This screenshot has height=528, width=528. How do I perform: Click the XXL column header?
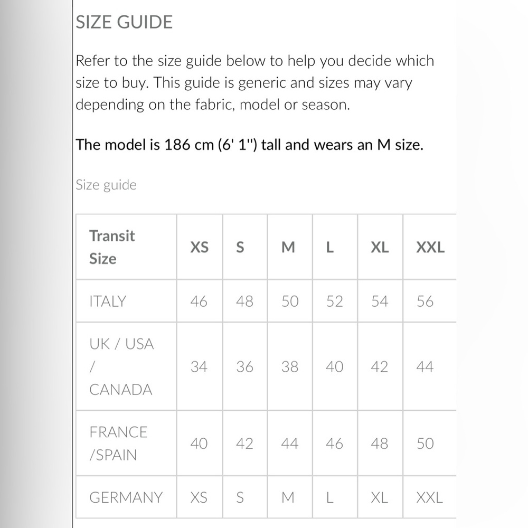430,247
